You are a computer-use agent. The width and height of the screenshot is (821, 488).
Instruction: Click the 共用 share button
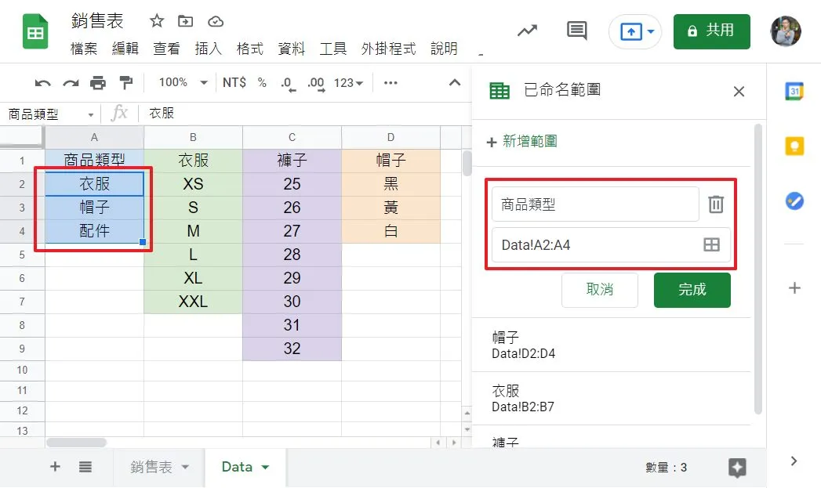click(x=711, y=31)
